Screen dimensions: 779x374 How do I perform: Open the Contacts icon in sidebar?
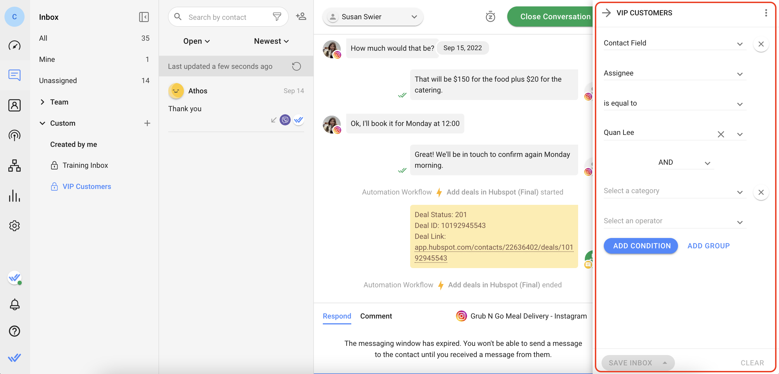[x=15, y=105]
